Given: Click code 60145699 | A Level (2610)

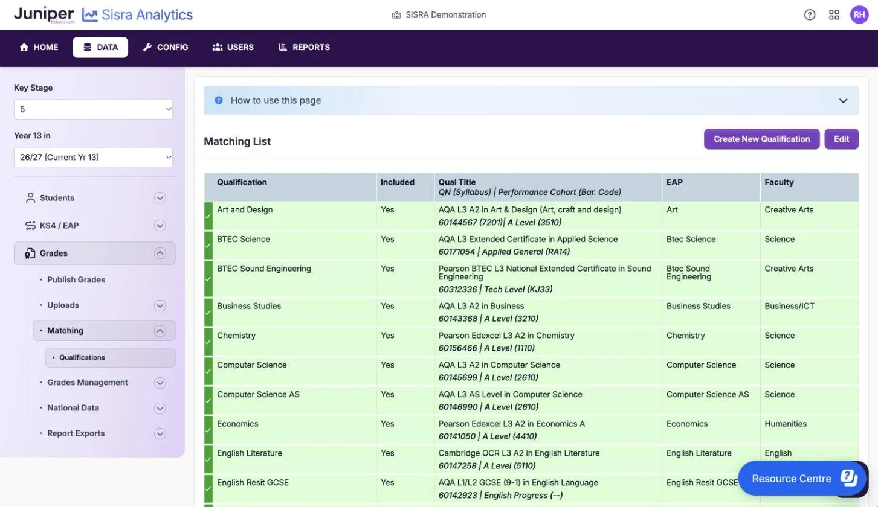Looking at the screenshot, I should click(488, 378).
